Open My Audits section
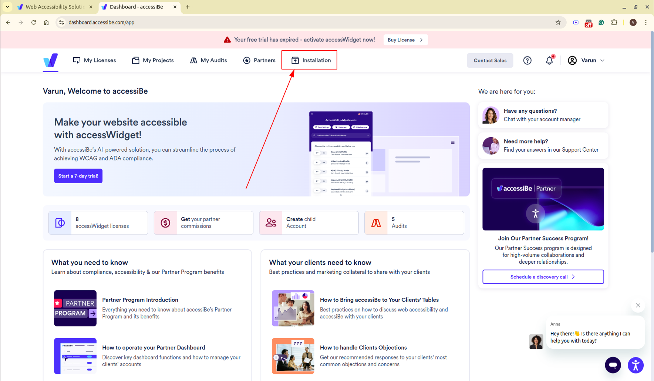Image resolution: width=654 pixels, height=381 pixels. point(208,60)
